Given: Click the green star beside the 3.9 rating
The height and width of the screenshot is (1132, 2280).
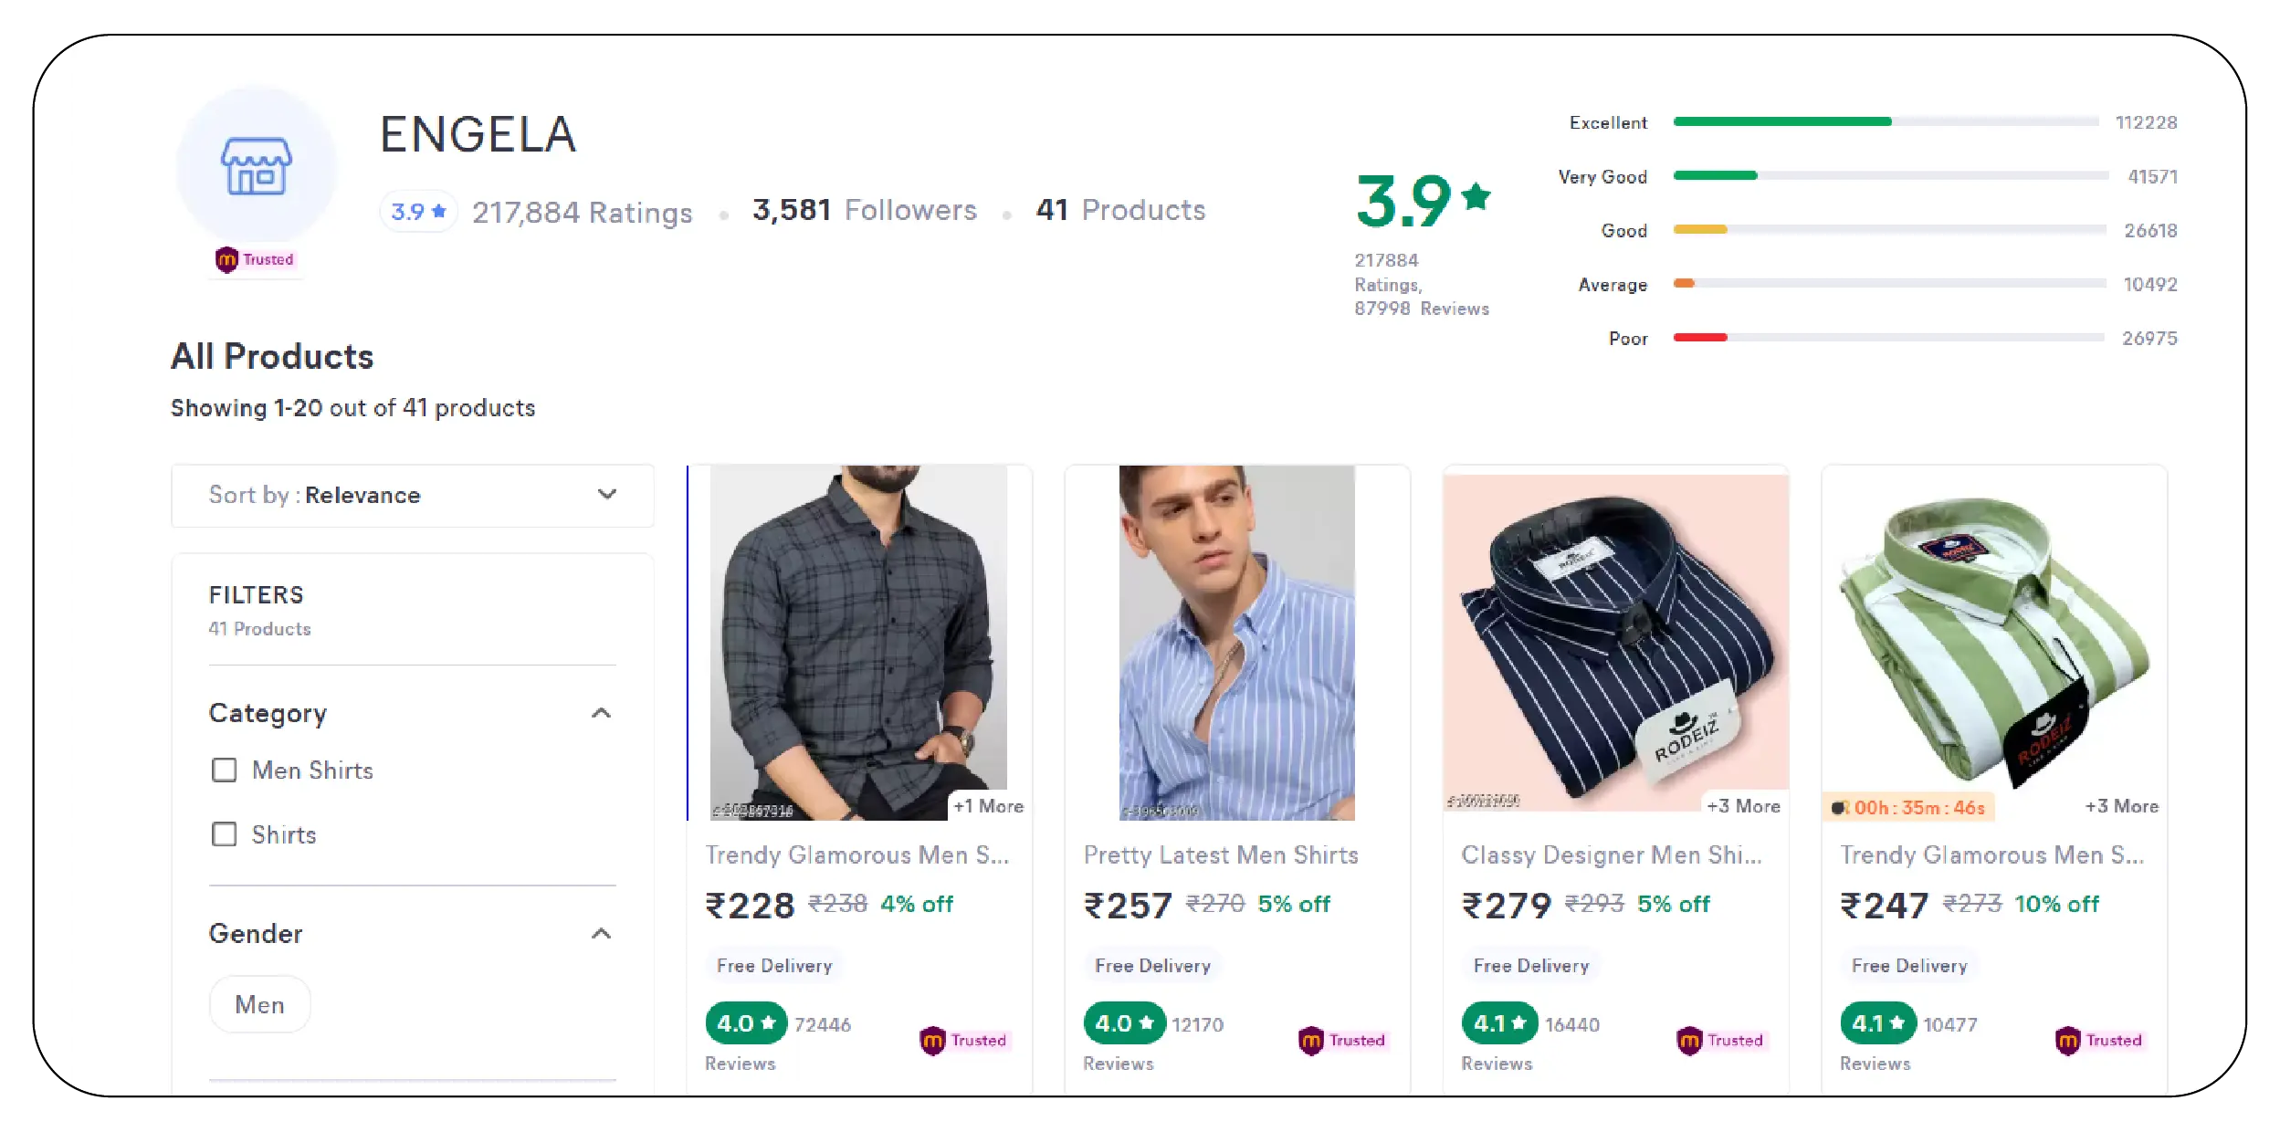Looking at the screenshot, I should pyautogui.click(x=1476, y=194).
